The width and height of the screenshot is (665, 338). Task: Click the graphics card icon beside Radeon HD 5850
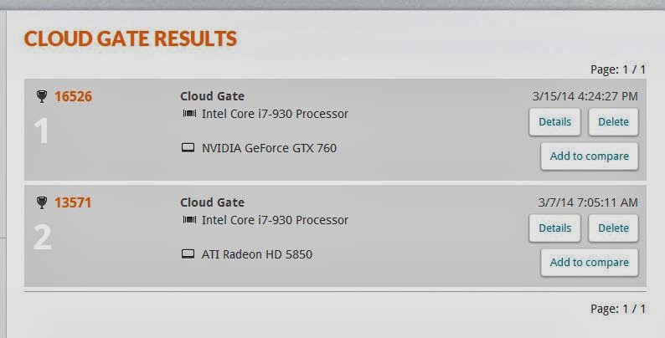188,253
